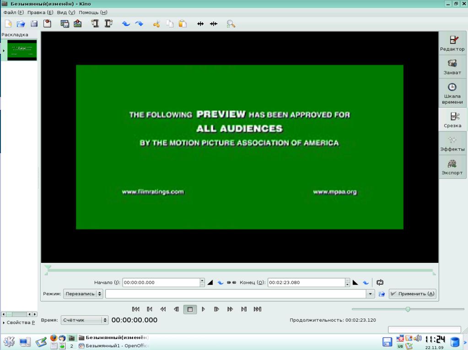Image resolution: width=468 pixels, height=350 pixels.
Task: Go to the previous scene start
Action: 150,309
